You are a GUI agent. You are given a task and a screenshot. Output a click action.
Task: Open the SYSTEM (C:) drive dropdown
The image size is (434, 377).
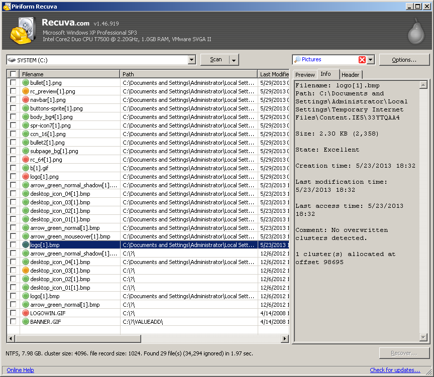click(191, 60)
